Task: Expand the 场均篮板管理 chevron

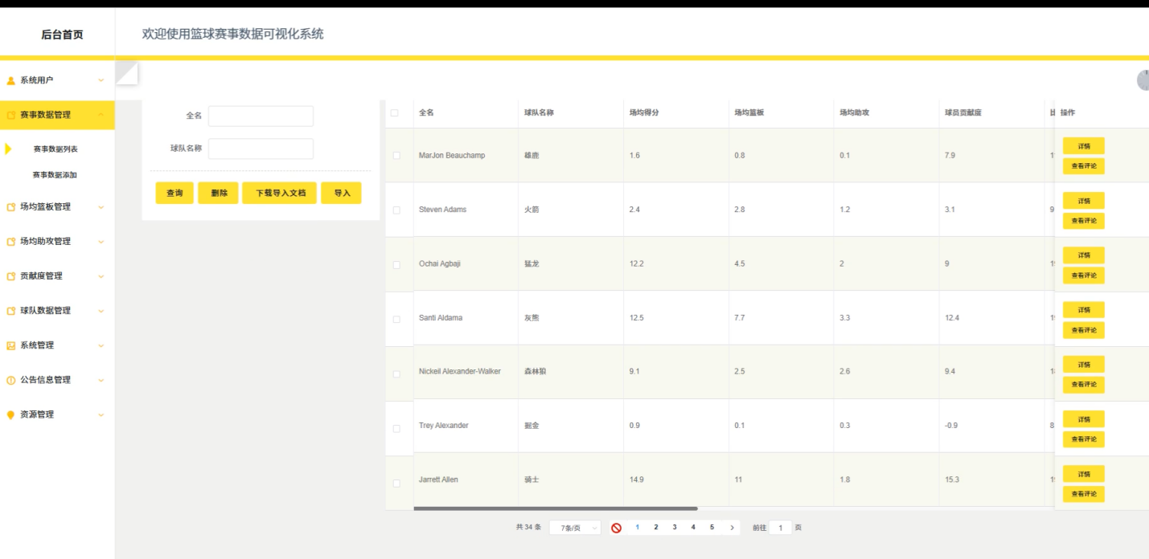Action: pyautogui.click(x=101, y=207)
